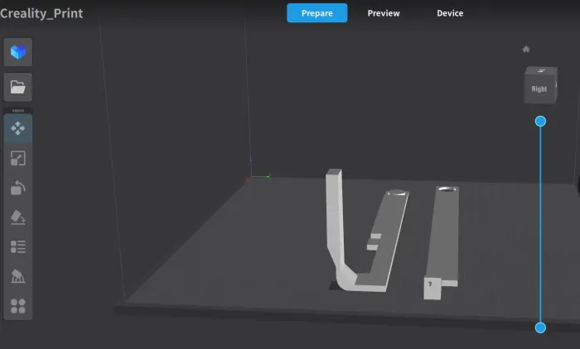
Task: Switch to the Prepare tab
Action: pyautogui.click(x=317, y=13)
